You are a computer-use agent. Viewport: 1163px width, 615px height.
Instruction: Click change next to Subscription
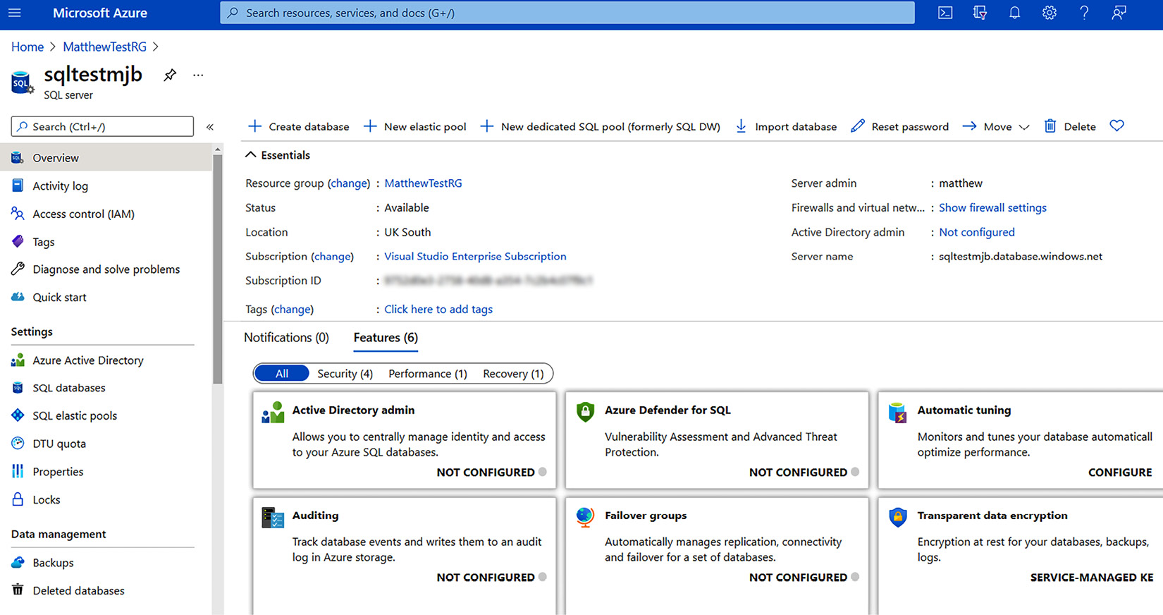point(332,256)
